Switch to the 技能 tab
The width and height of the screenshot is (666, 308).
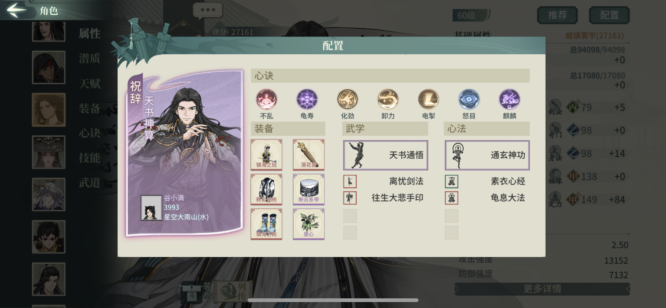(x=90, y=158)
